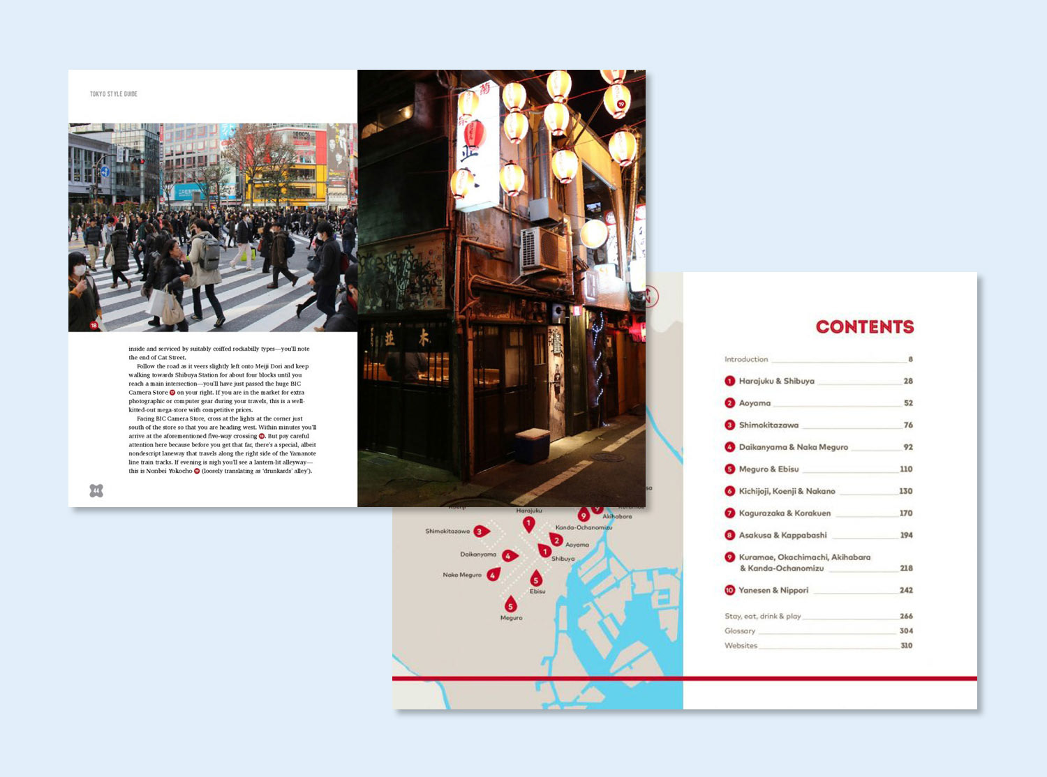
Task: Click the number 9 circle beside Kuramae, Okachimachi
Action: coord(729,557)
